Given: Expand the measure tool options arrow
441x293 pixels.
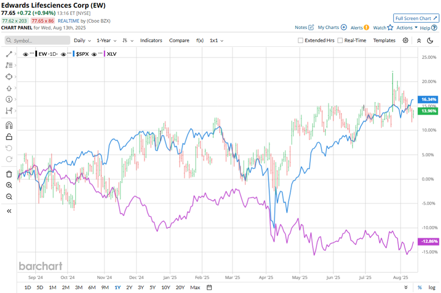Looking at the screenshot, I should click(x=15, y=111).
